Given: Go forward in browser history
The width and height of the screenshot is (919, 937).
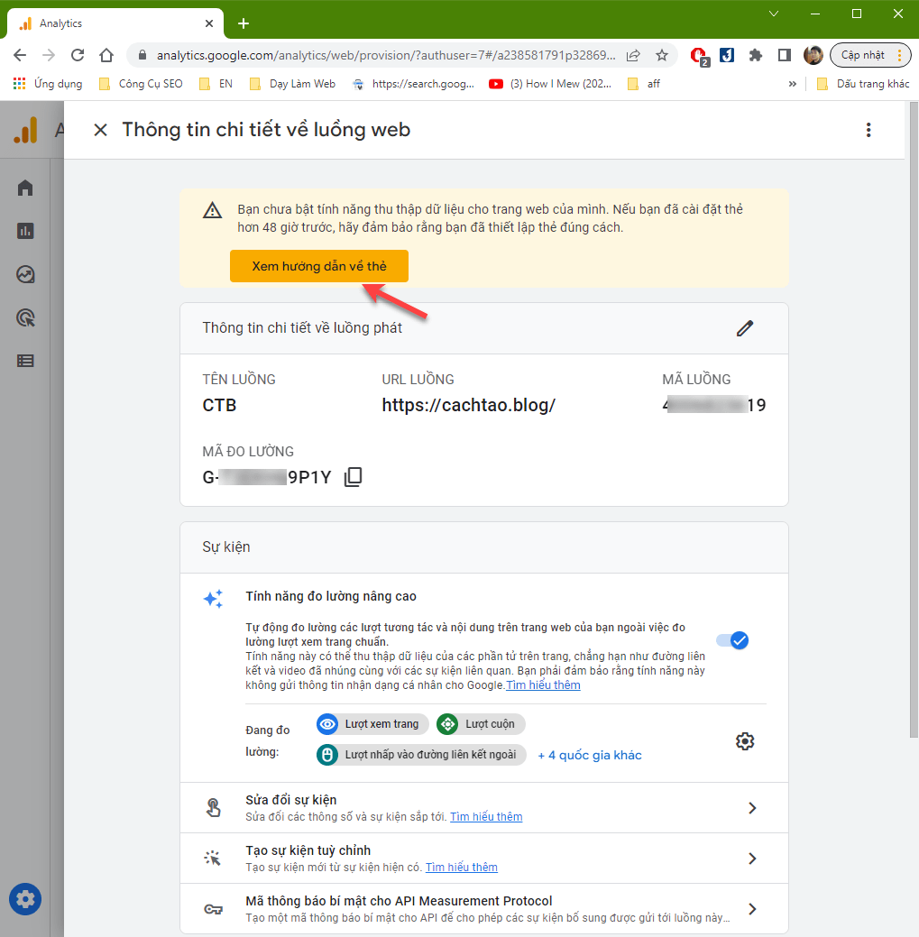Looking at the screenshot, I should click(x=49, y=55).
